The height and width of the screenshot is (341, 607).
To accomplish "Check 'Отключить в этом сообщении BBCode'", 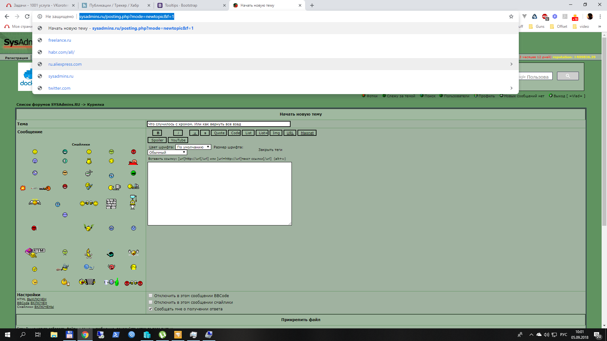I will 150,296.
